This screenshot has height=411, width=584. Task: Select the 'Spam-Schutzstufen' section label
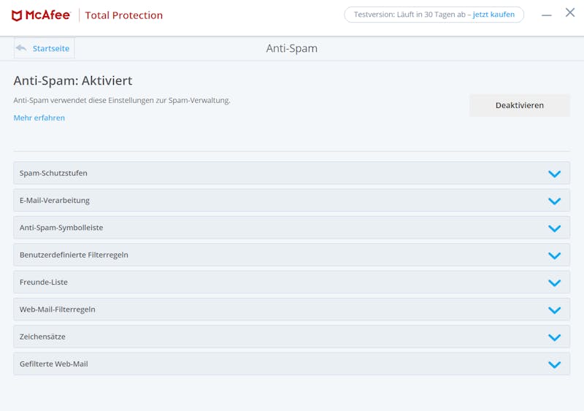point(53,173)
